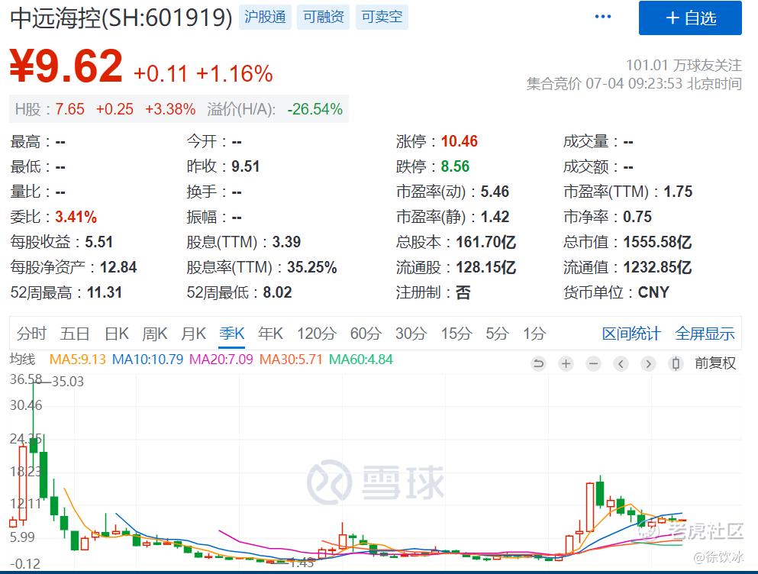Click the MA10:10.79 indicator label

coord(147,360)
